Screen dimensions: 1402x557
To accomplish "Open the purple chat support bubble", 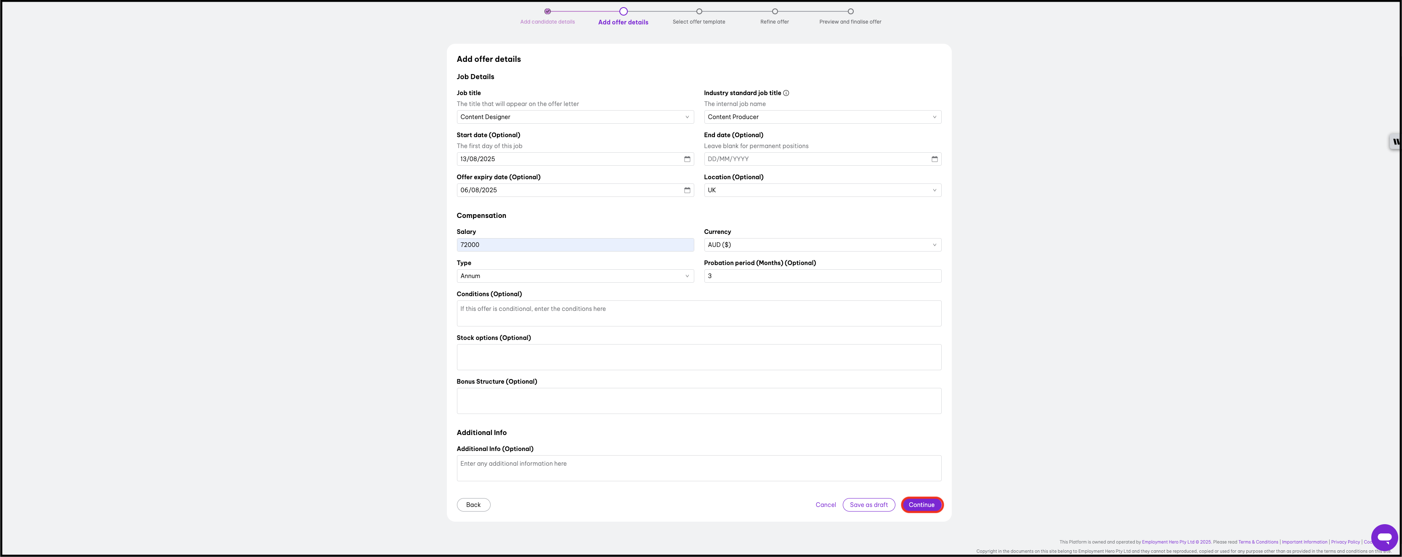I will (x=1384, y=537).
